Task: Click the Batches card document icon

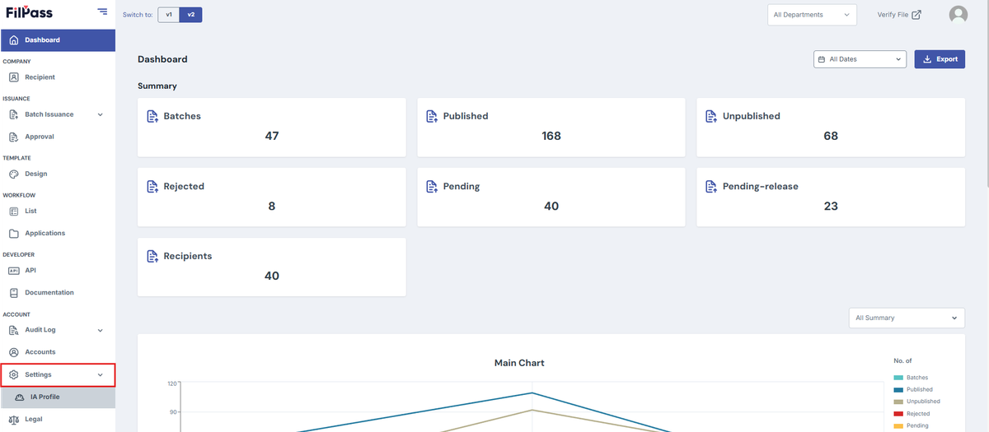Action: (x=152, y=116)
